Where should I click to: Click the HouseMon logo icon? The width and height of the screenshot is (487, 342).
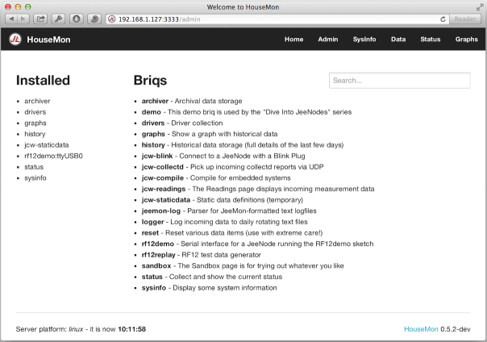(x=15, y=40)
